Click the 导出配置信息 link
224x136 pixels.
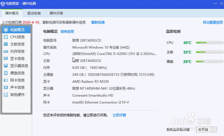[213, 22]
